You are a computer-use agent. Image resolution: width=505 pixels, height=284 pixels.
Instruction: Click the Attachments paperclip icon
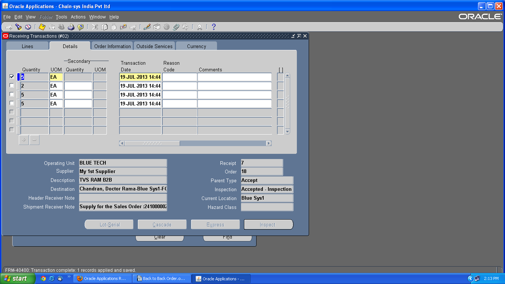coord(176,27)
